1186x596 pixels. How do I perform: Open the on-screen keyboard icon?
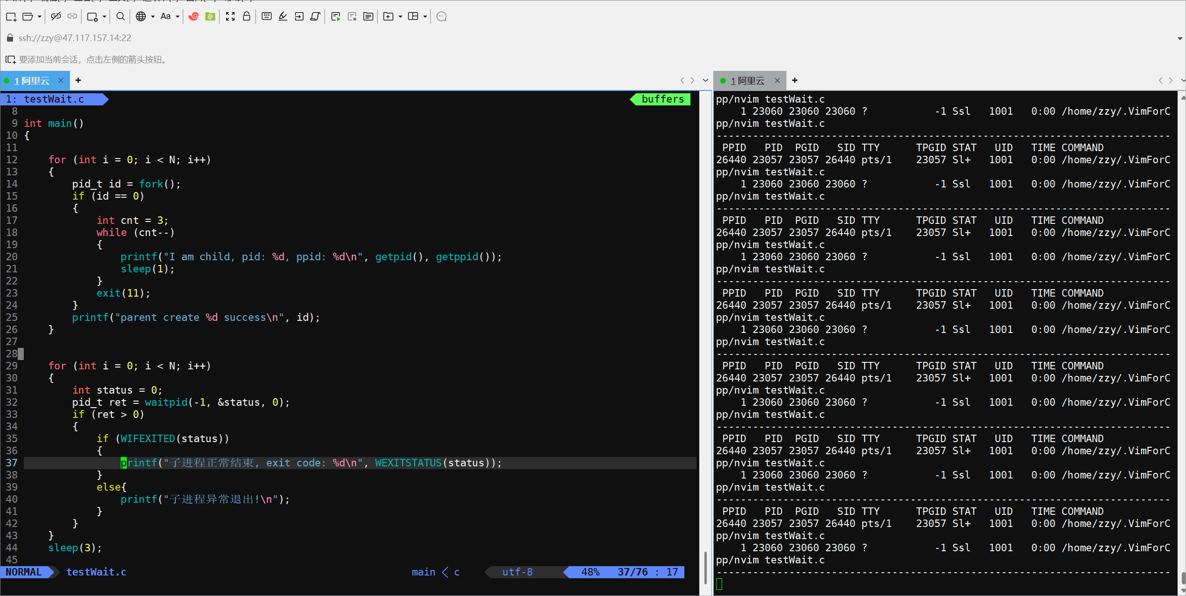(267, 17)
